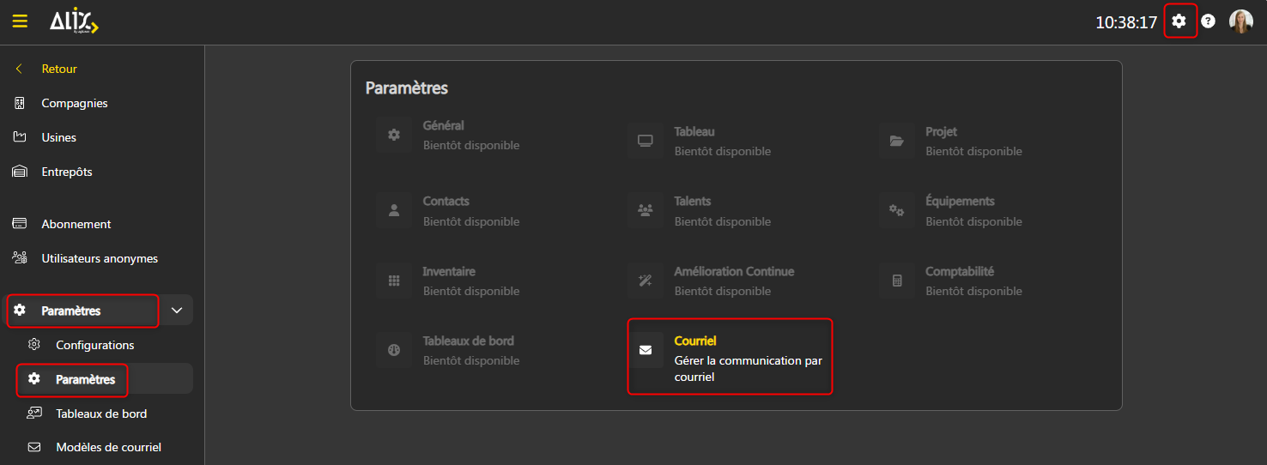
Task: Open Compagnies in the sidebar
Action: pyautogui.click(x=74, y=103)
